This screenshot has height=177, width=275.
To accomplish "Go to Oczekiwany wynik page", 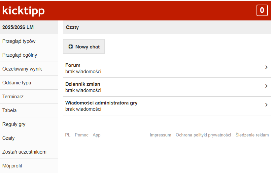I will pos(22,69).
